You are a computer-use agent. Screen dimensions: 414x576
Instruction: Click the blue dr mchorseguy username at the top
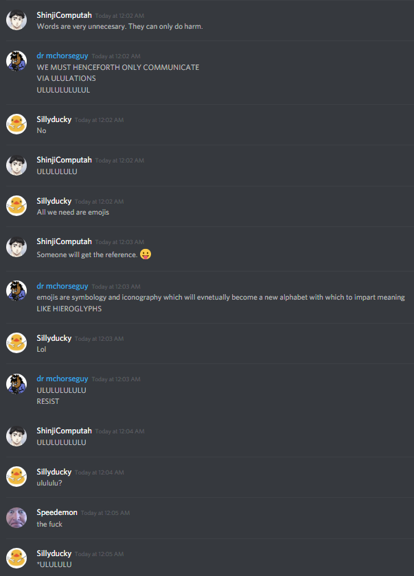coord(62,56)
